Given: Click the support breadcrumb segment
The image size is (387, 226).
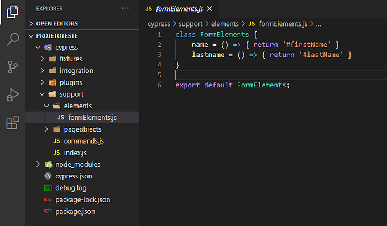Looking at the screenshot, I should click(190, 24).
